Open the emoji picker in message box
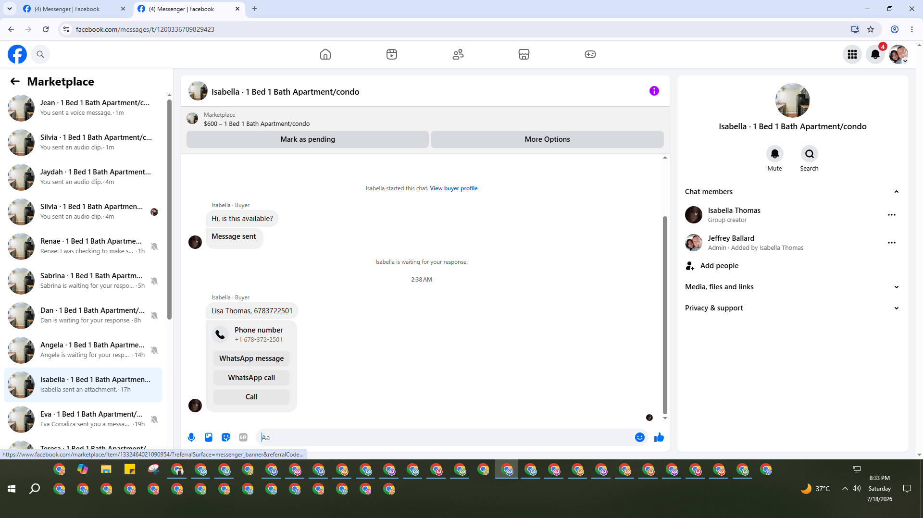 [x=640, y=437]
